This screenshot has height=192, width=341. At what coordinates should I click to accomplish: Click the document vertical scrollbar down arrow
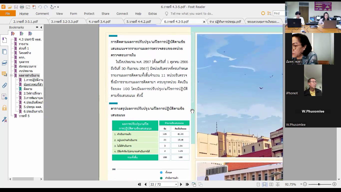click(339, 179)
